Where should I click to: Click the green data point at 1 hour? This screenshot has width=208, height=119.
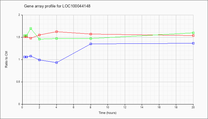pyautogui.click(x=31, y=29)
